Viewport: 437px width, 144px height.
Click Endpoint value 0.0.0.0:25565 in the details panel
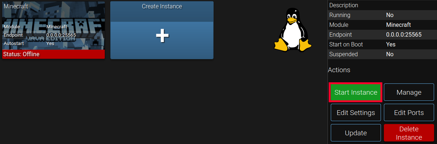(x=404, y=35)
